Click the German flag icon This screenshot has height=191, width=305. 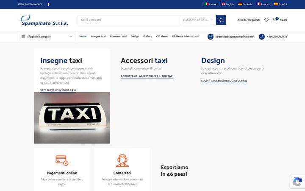[x=240, y=4]
